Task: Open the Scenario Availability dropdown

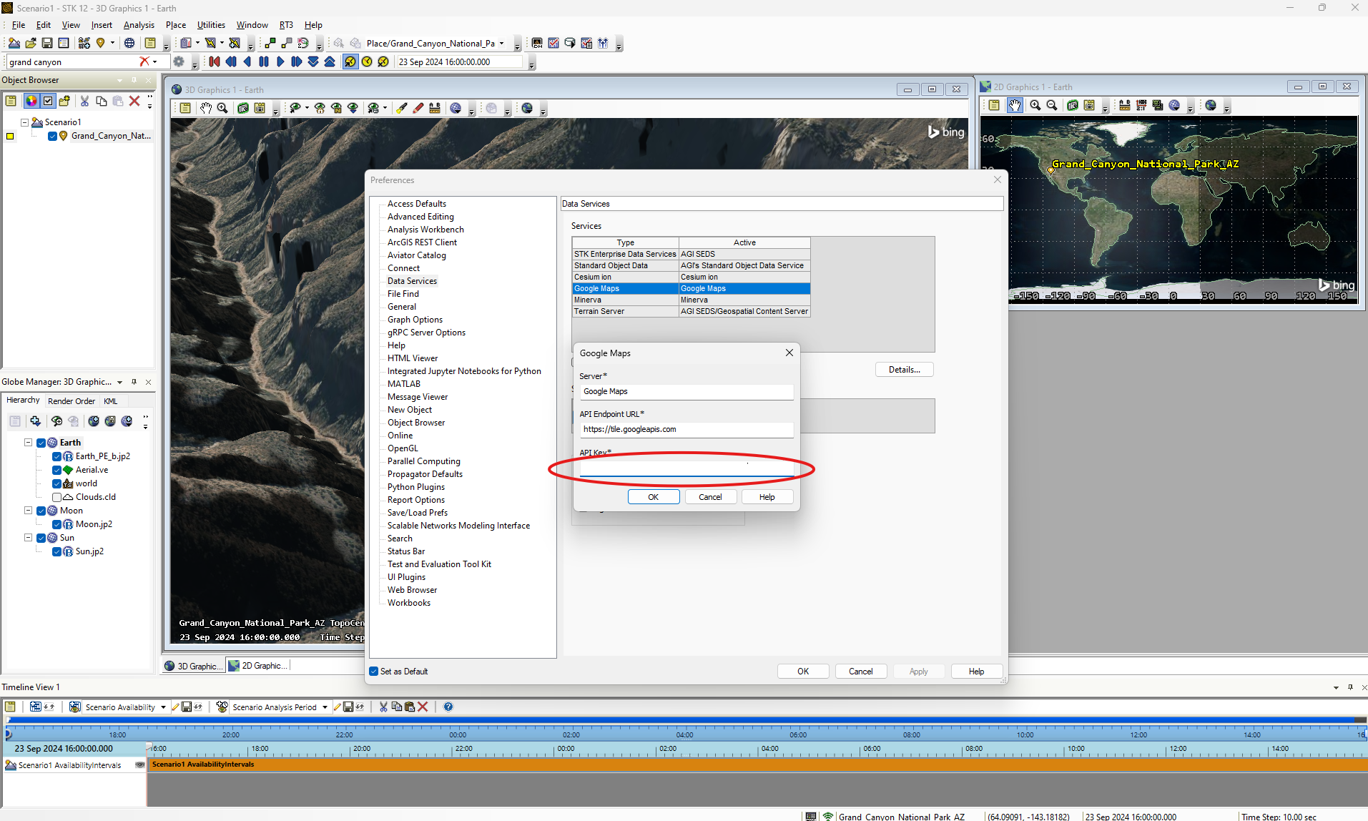Action: (163, 707)
